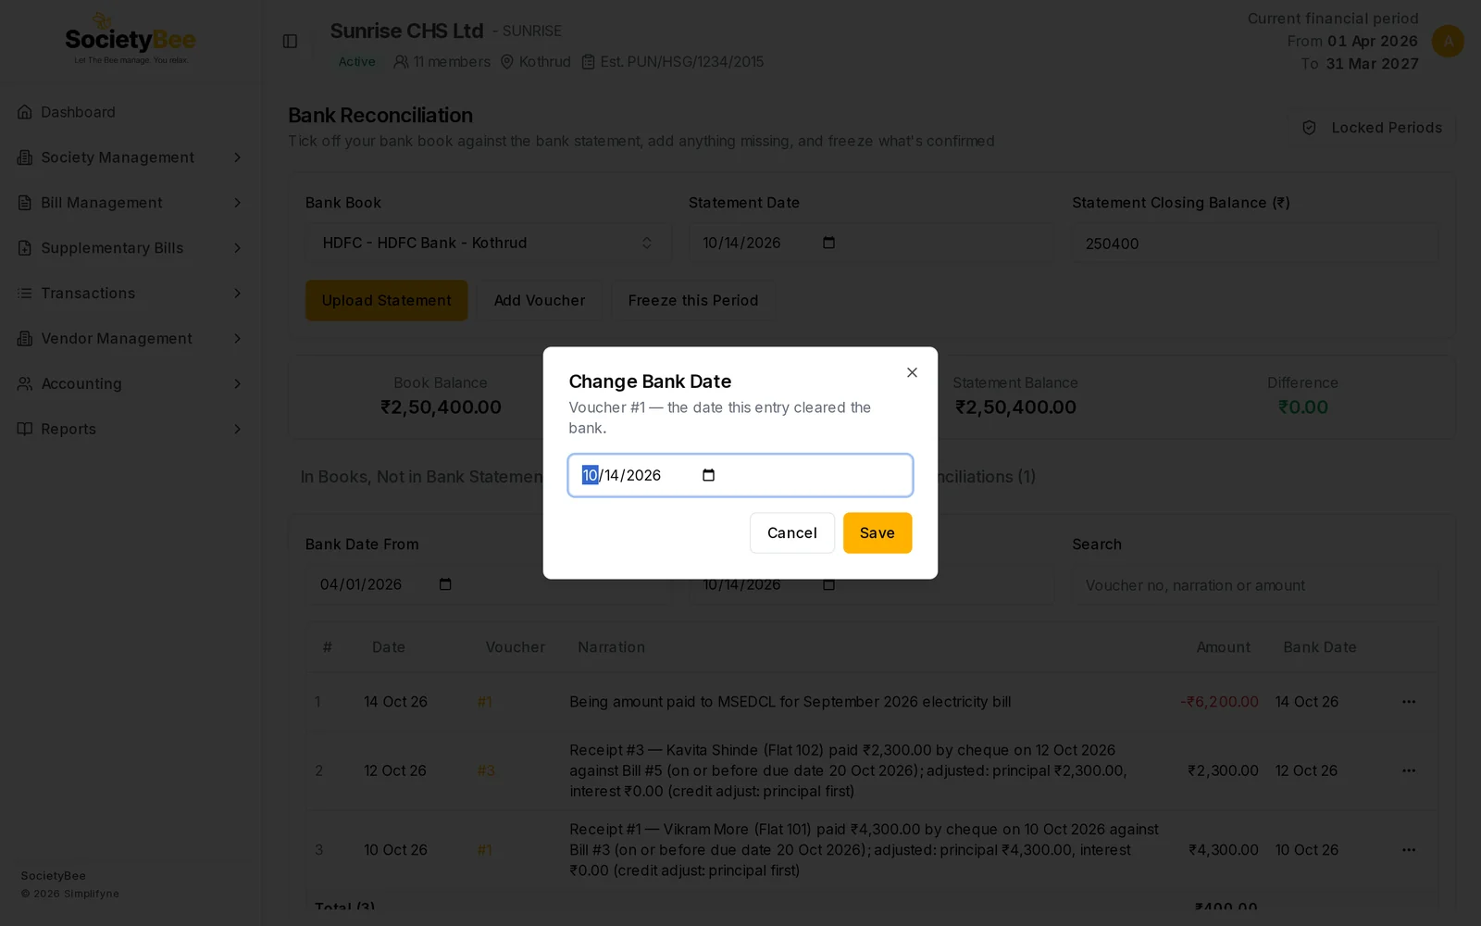Click the Vendor Management icon

click(x=25, y=339)
